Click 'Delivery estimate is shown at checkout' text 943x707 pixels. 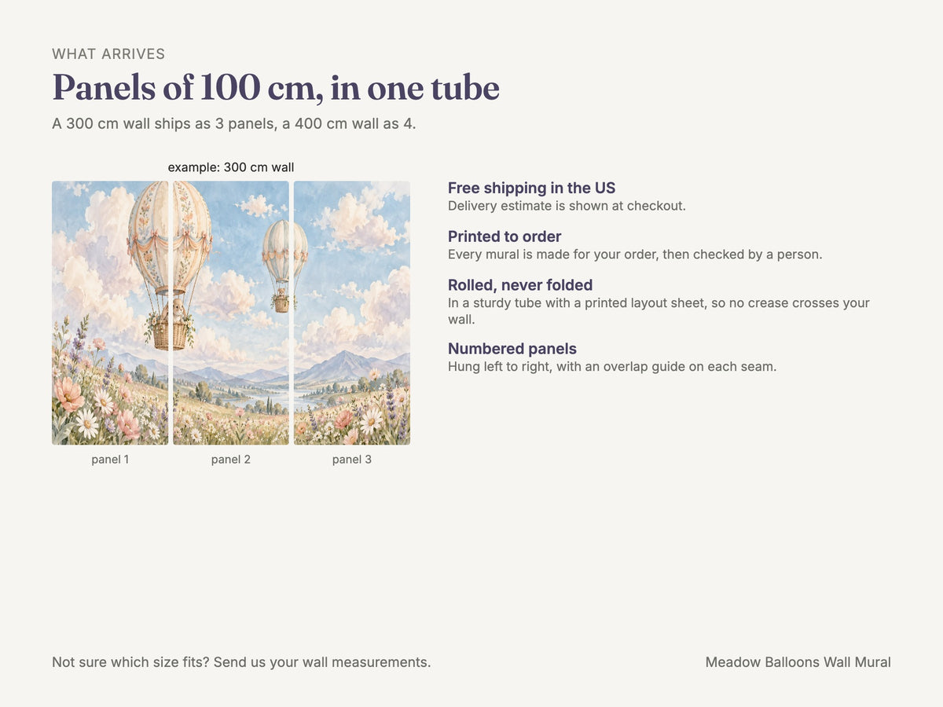(x=567, y=206)
